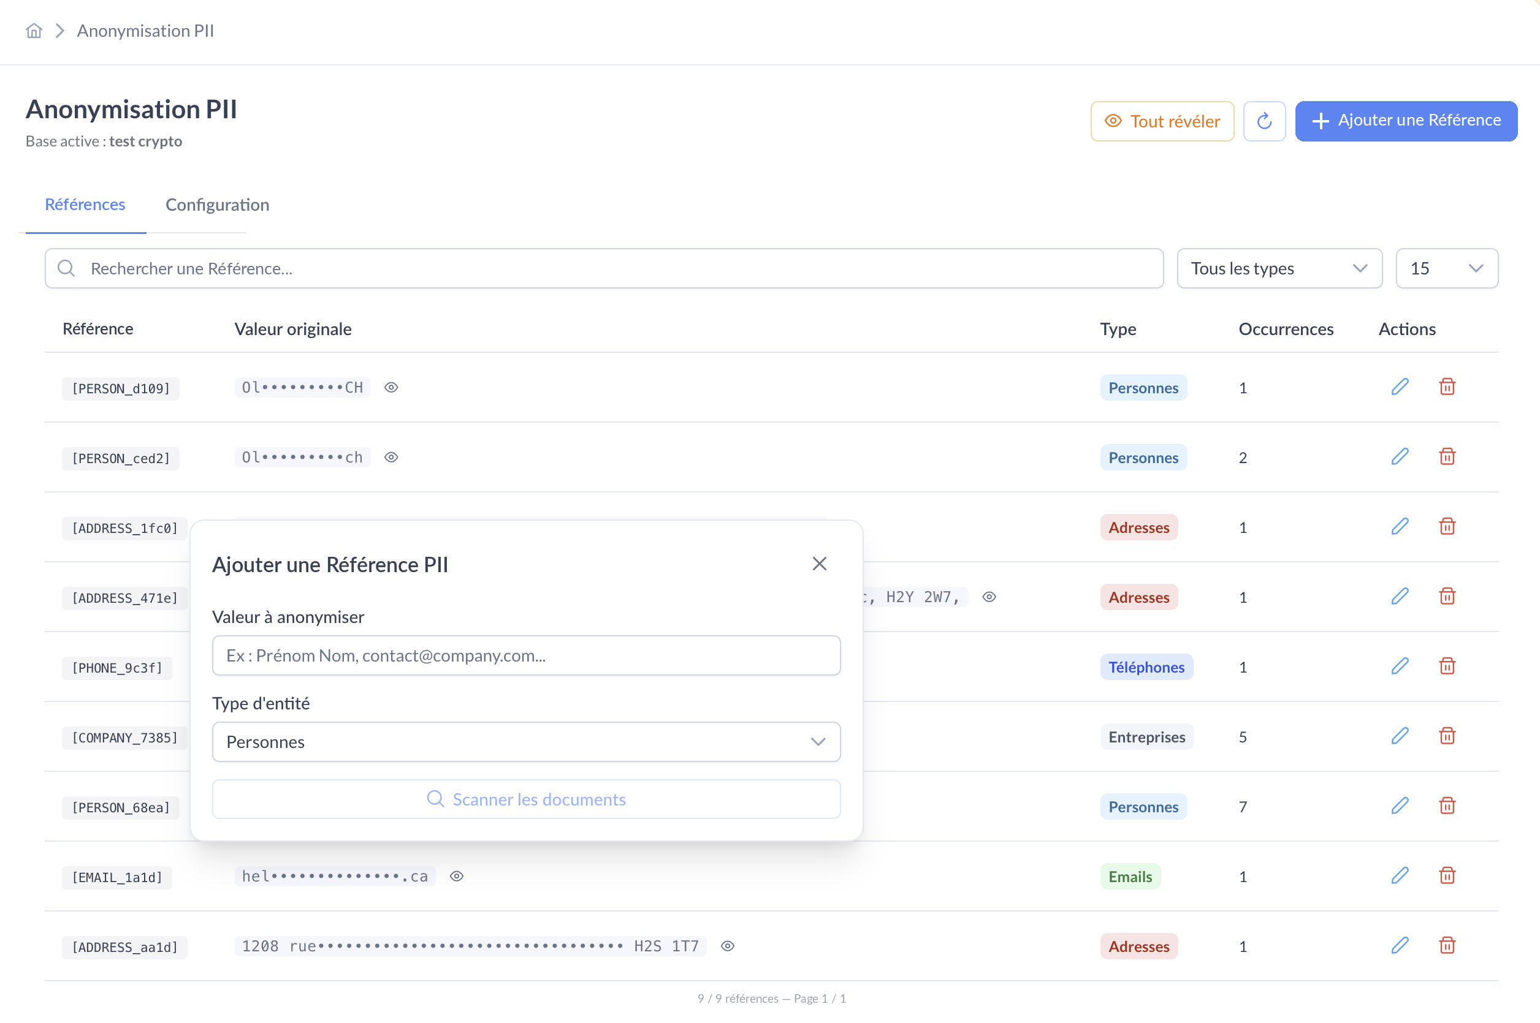
Task: Click the Tout révéler button
Action: 1162,121
